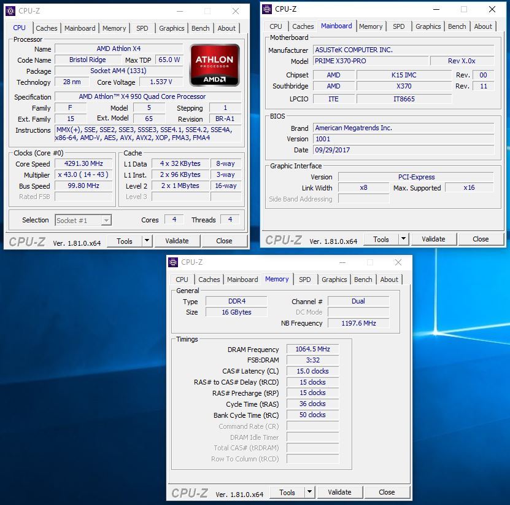
Task: Select SPD tab in CPU window
Action: click(x=142, y=28)
